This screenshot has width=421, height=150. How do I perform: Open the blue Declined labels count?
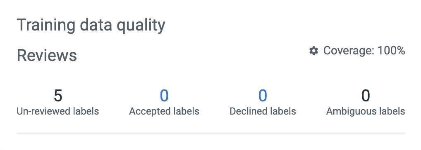click(263, 96)
